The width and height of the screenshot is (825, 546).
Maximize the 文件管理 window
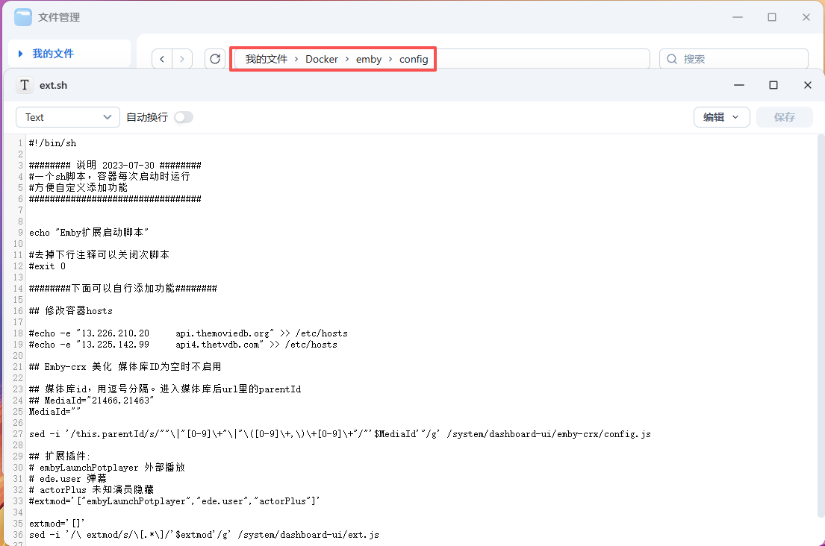point(772,16)
